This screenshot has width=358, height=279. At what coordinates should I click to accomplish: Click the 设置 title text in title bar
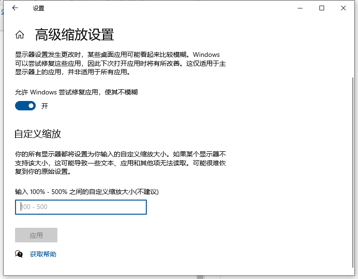tap(39, 8)
